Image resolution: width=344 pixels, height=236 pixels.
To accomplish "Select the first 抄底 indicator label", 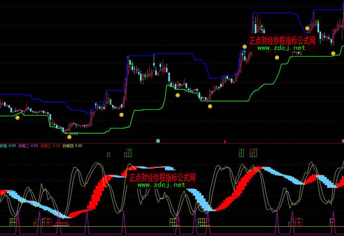I will pos(4,145).
